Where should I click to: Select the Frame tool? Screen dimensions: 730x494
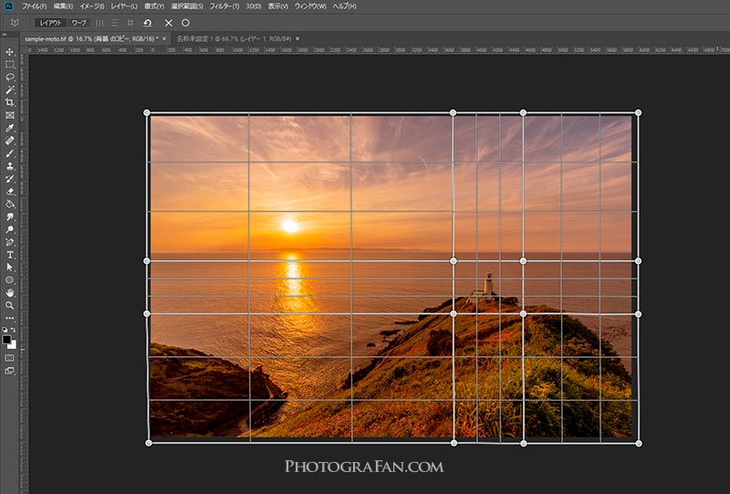click(9, 115)
